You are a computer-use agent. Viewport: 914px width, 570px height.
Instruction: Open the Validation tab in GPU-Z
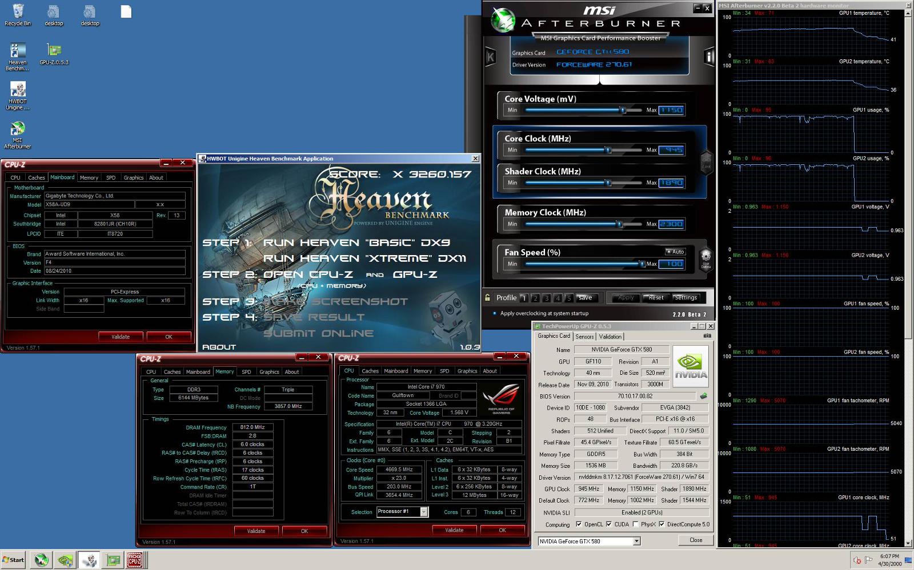tap(610, 337)
